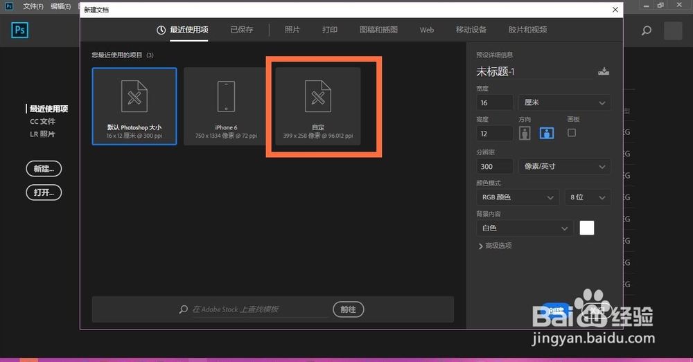Select landscape orientation icon
The image size is (693, 362).
point(547,133)
